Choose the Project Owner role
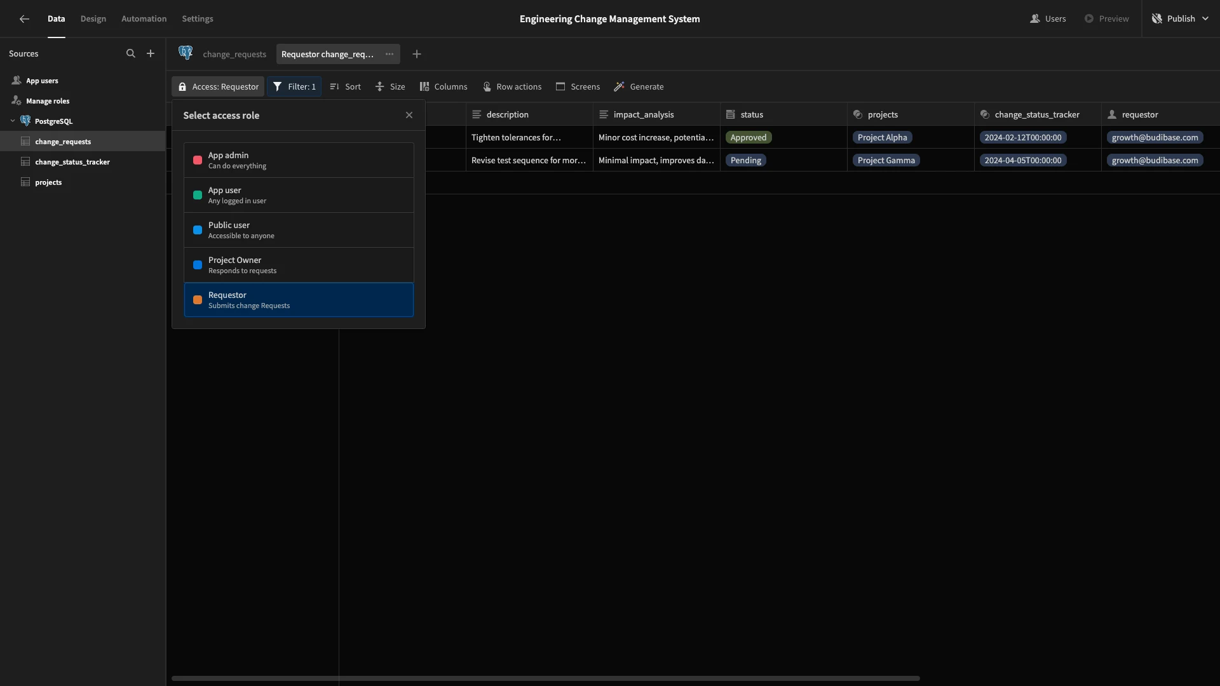This screenshot has width=1220, height=686. tap(299, 265)
